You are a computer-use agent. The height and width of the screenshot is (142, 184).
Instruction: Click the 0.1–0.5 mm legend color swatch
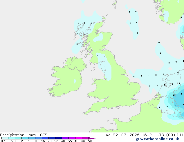pos(5,138)
